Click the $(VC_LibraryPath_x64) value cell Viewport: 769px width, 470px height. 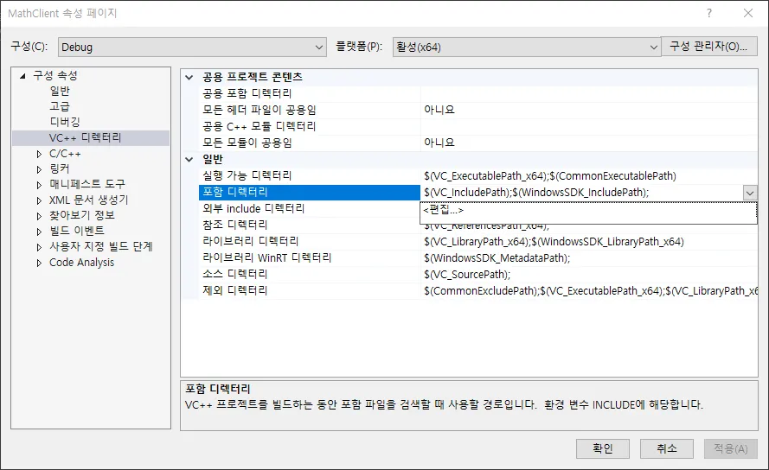pos(588,242)
